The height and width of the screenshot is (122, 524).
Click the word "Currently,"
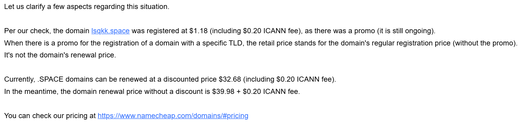tap(20, 80)
